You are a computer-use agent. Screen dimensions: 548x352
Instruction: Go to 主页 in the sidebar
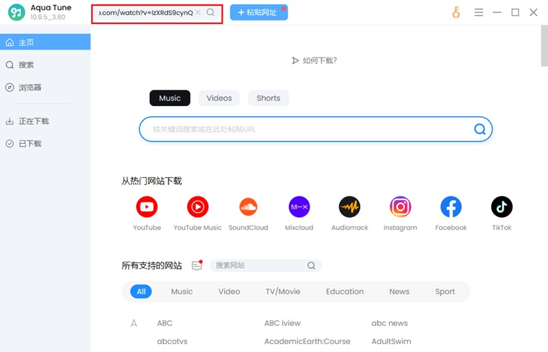click(x=45, y=42)
